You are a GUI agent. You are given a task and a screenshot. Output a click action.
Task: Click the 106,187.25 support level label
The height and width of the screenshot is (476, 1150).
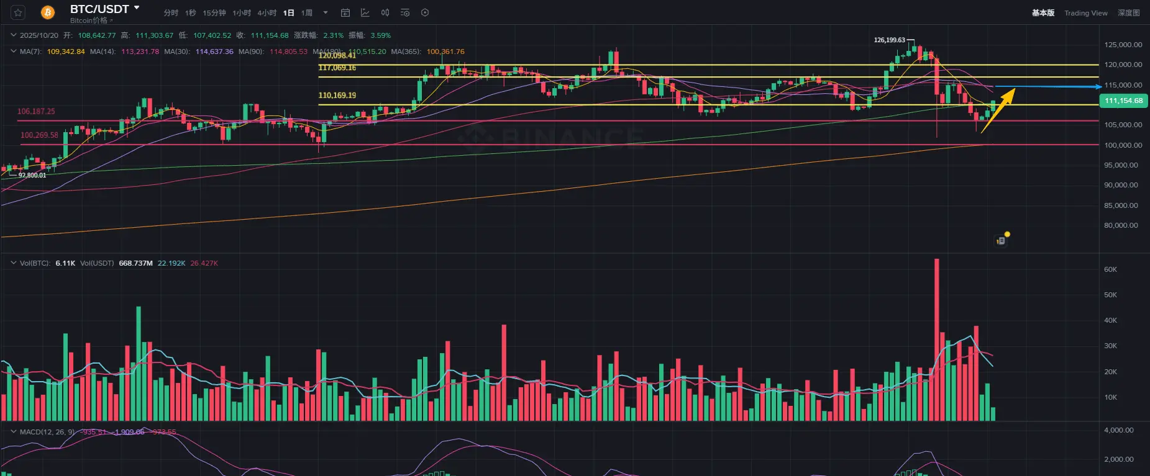[x=36, y=111]
